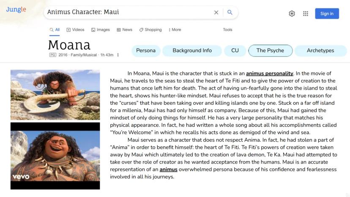
Task: Open the Tools menu
Action: (227, 30)
